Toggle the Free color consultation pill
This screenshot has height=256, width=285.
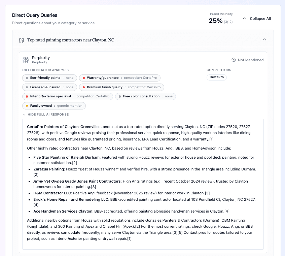[145, 96]
